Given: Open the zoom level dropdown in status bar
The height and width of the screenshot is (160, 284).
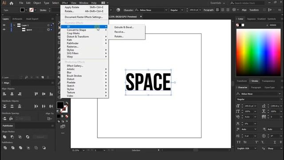Looking at the screenshot, I should coord(83,150).
